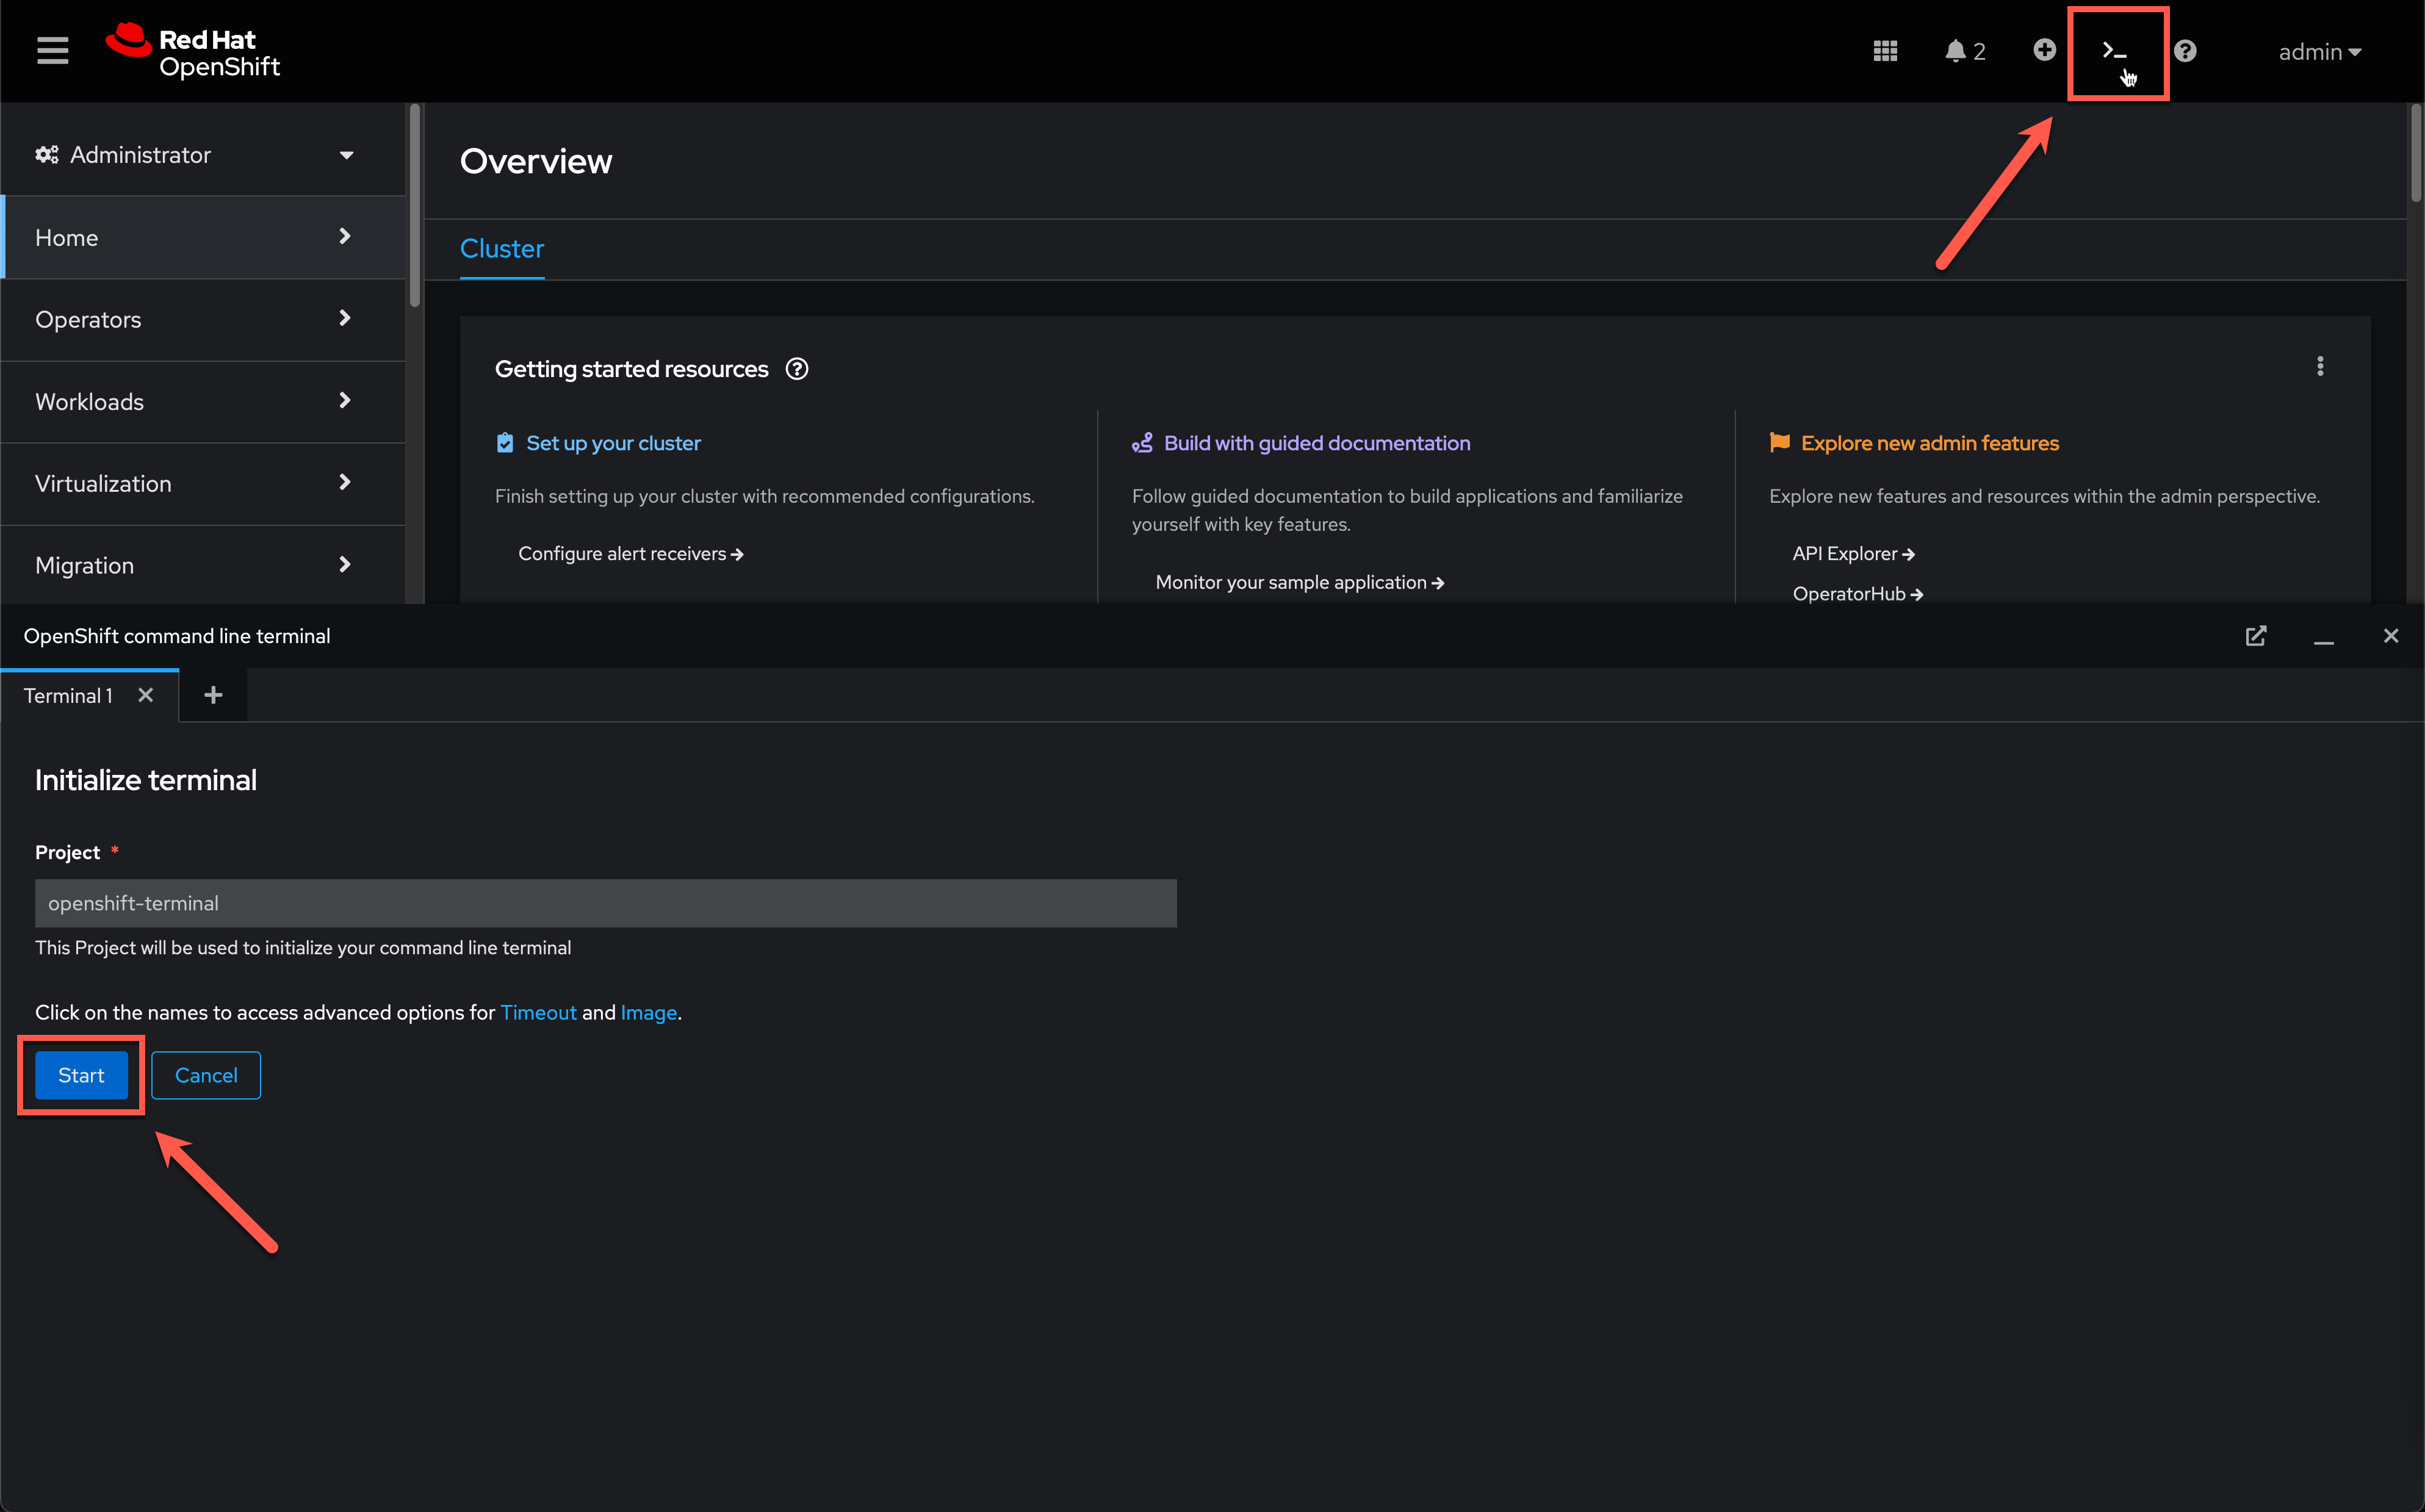Open the API Explorer link
Screen dimensions: 2425x1512
[x=1853, y=554]
